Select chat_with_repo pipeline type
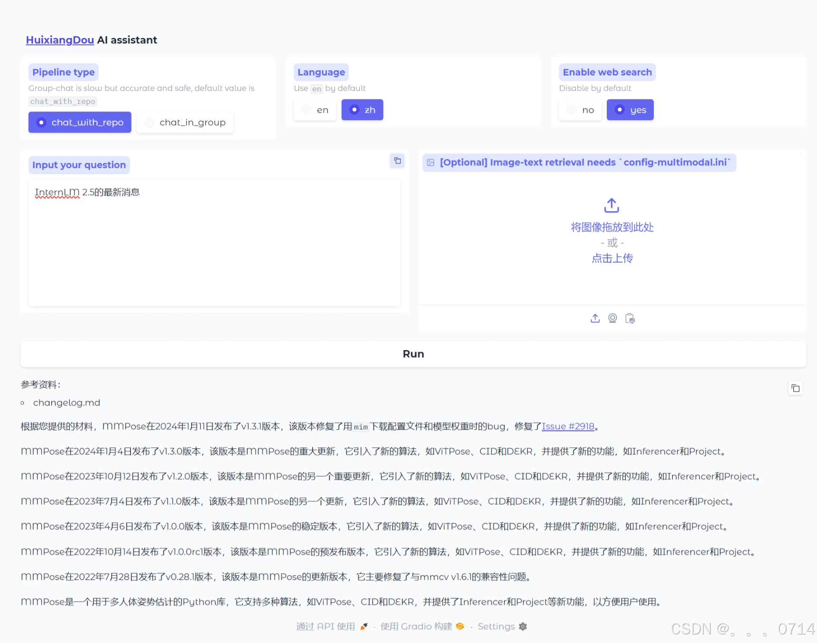The image size is (817, 643). point(79,122)
